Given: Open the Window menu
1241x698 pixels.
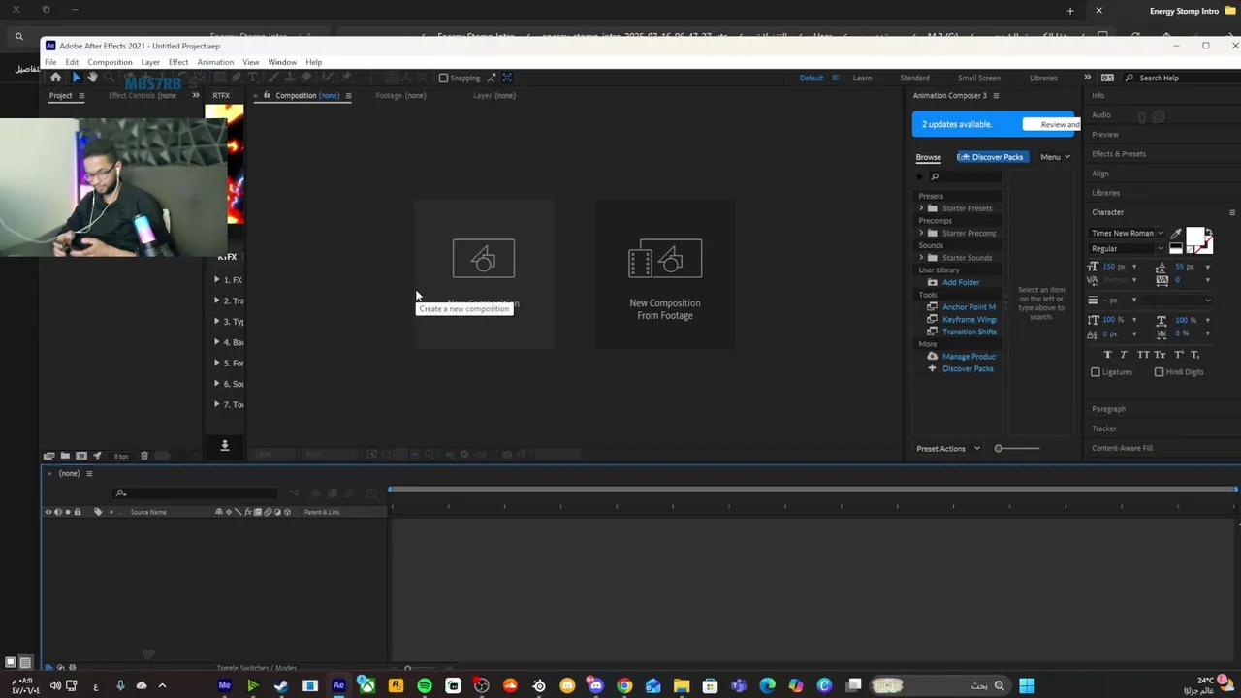Looking at the screenshot, I should 282,62.
